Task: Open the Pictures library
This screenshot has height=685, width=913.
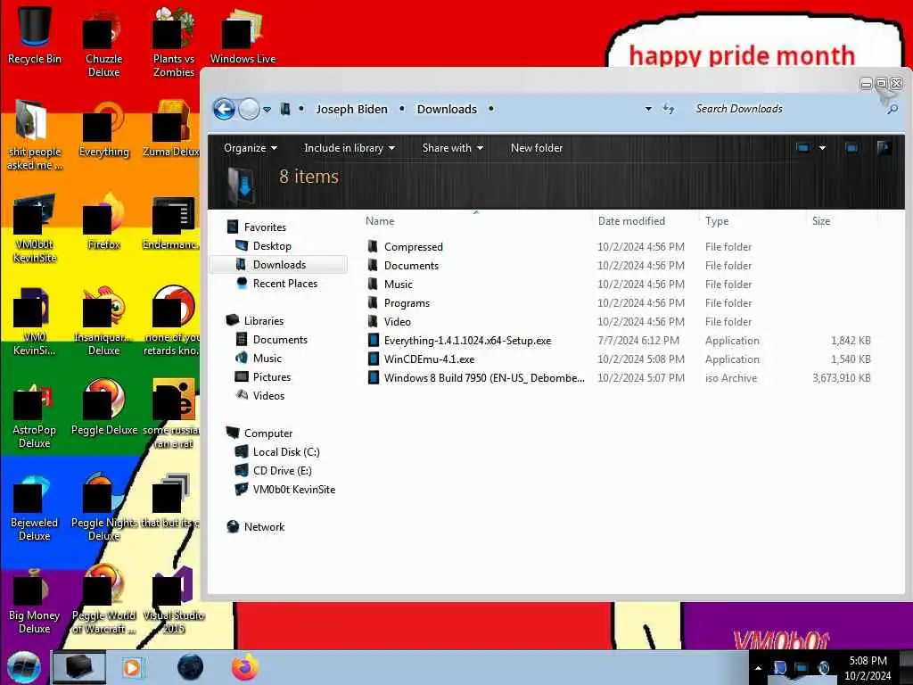Action: [271, 377]
